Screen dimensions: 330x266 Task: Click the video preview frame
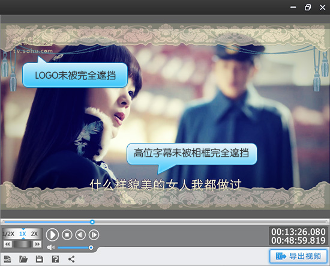165,116
